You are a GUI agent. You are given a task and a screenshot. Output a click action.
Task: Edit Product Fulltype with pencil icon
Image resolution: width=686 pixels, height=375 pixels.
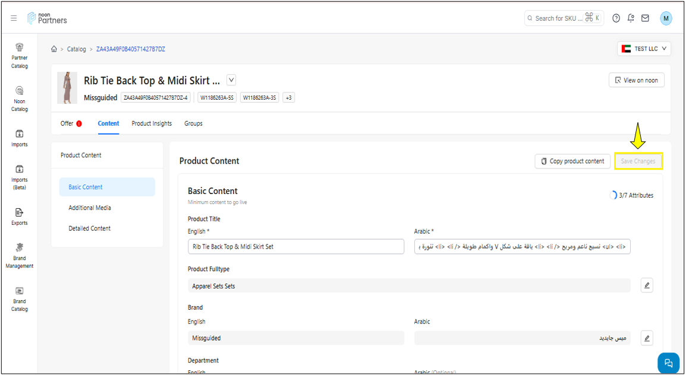click(x=647, y=285)
